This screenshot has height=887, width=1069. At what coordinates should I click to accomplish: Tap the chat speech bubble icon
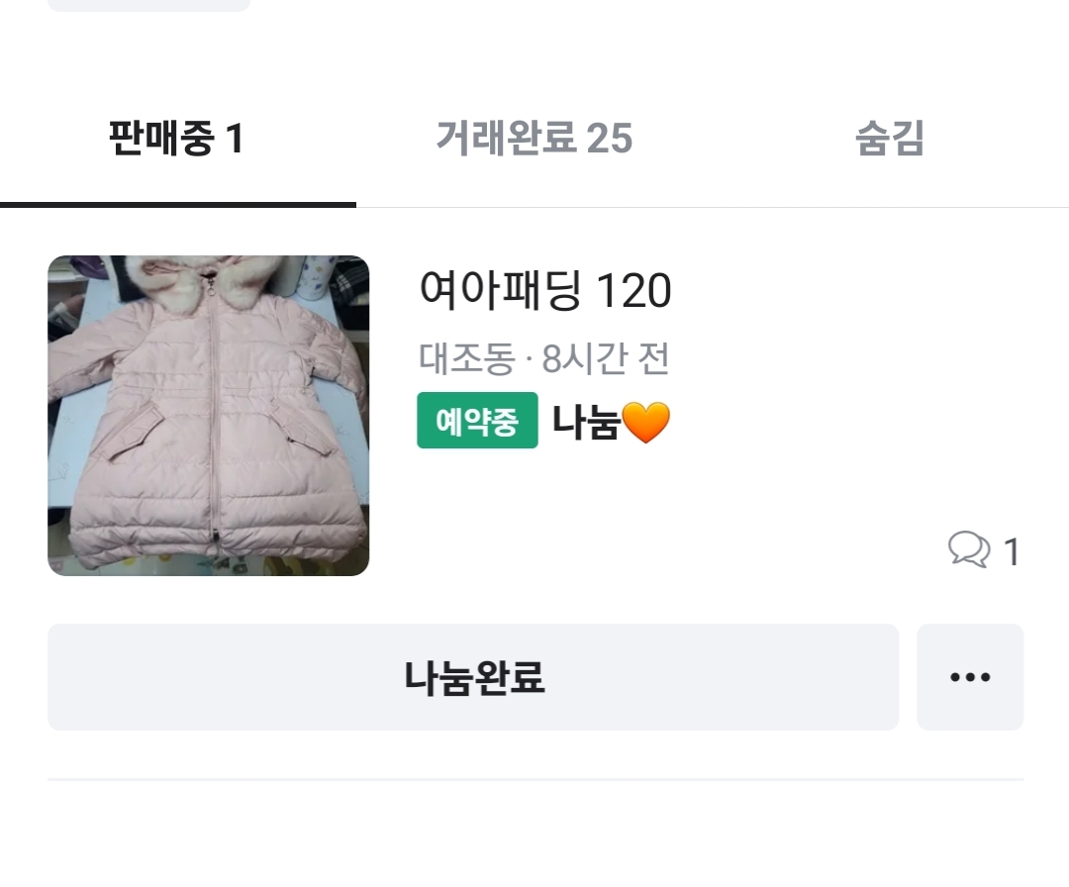tap(968, 549)
